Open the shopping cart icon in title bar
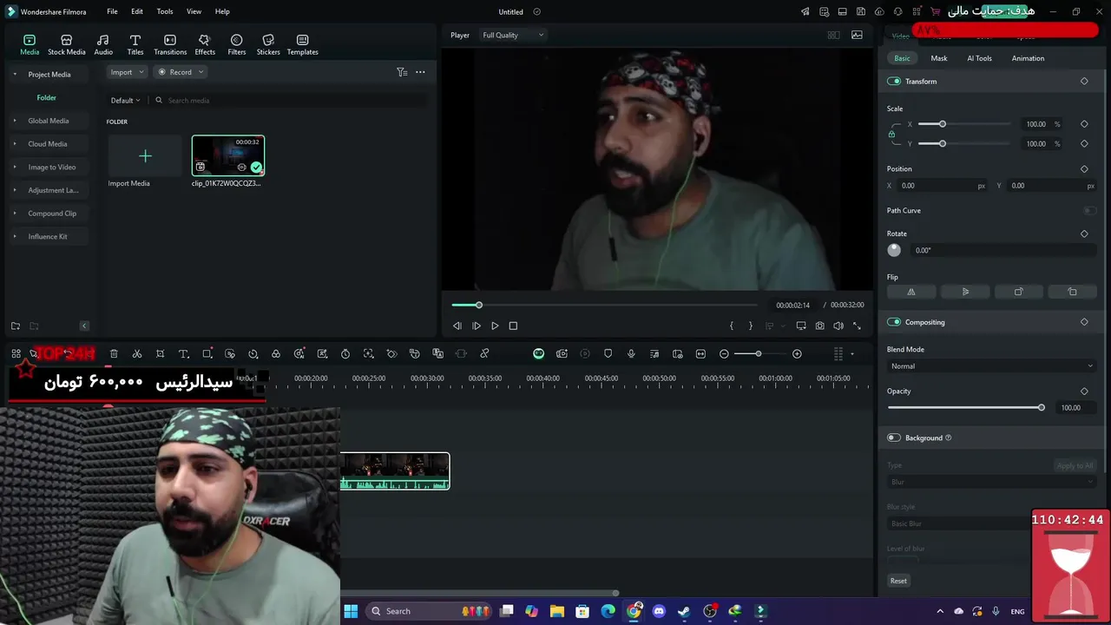 (936, 11)
